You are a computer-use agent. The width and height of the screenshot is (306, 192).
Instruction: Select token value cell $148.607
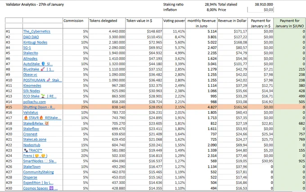tap(144, 31)
